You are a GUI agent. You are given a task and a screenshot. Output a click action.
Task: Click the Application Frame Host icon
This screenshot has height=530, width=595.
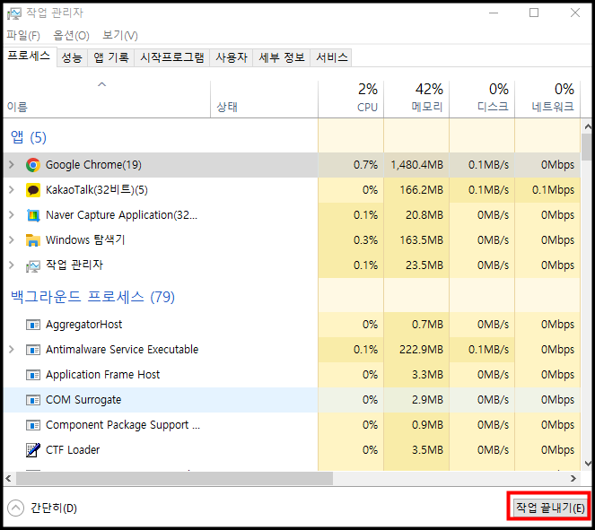click(x=33, y=375)
